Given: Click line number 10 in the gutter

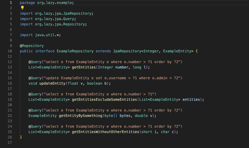Looking at the screenshot, I should [x=10, y=51].
